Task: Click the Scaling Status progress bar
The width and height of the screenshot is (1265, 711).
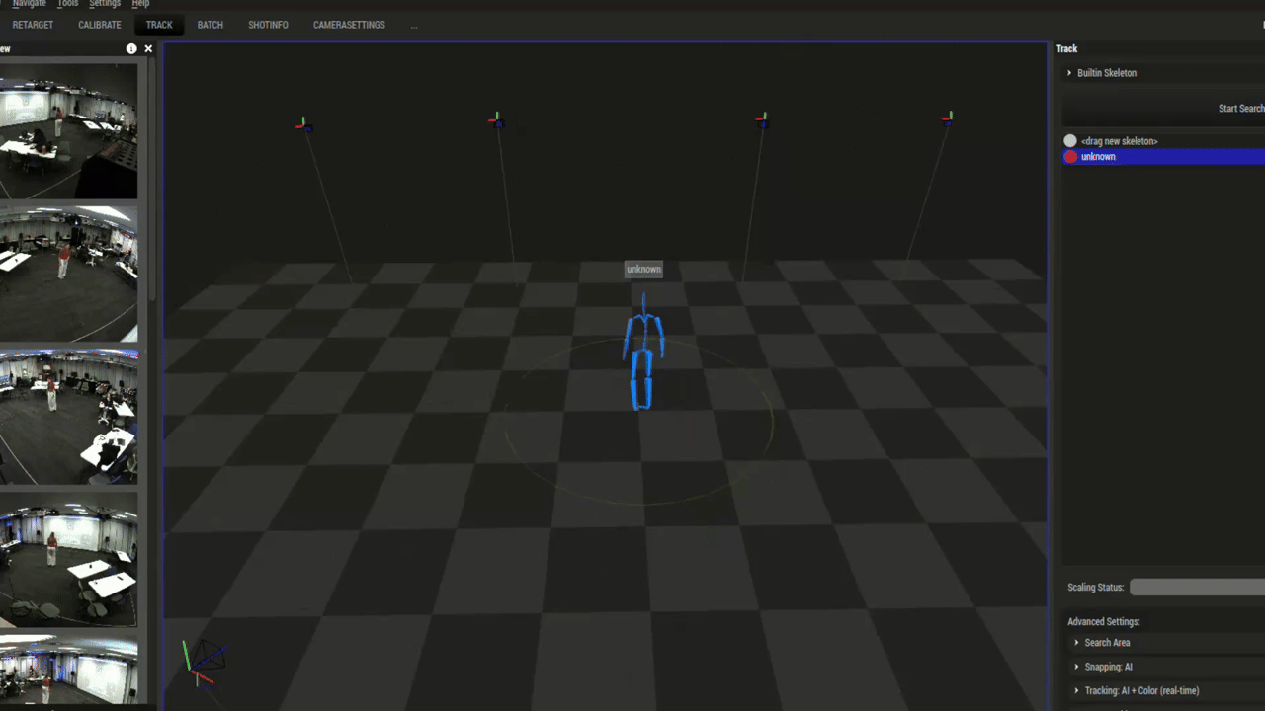Action: click(1196, 588)
